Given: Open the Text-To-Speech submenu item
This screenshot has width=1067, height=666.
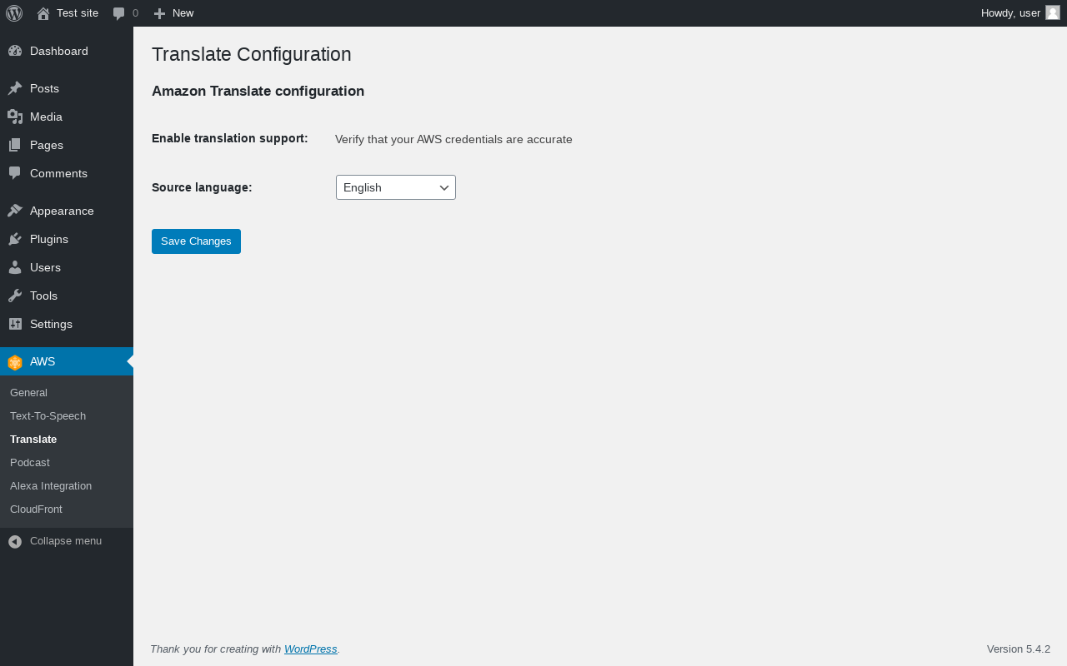Looking at the screenshot, I should coord(48,415).
